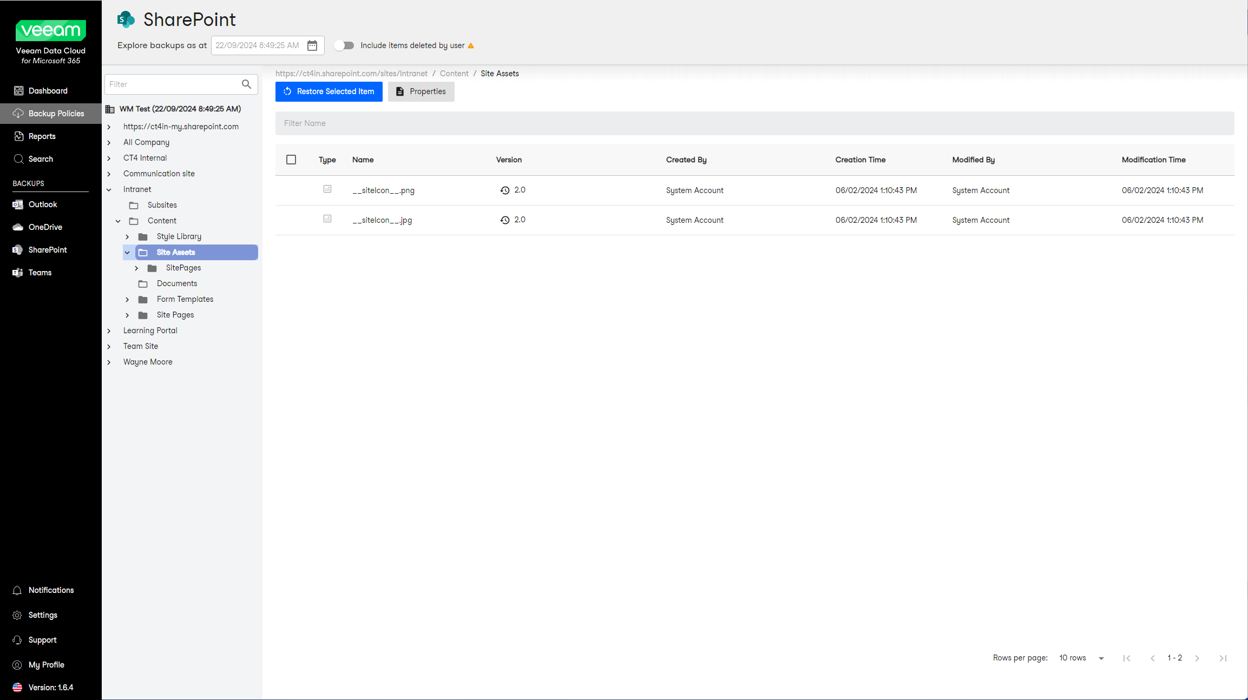Click the Settings gear icon
1248x700 pixels.
17,615
